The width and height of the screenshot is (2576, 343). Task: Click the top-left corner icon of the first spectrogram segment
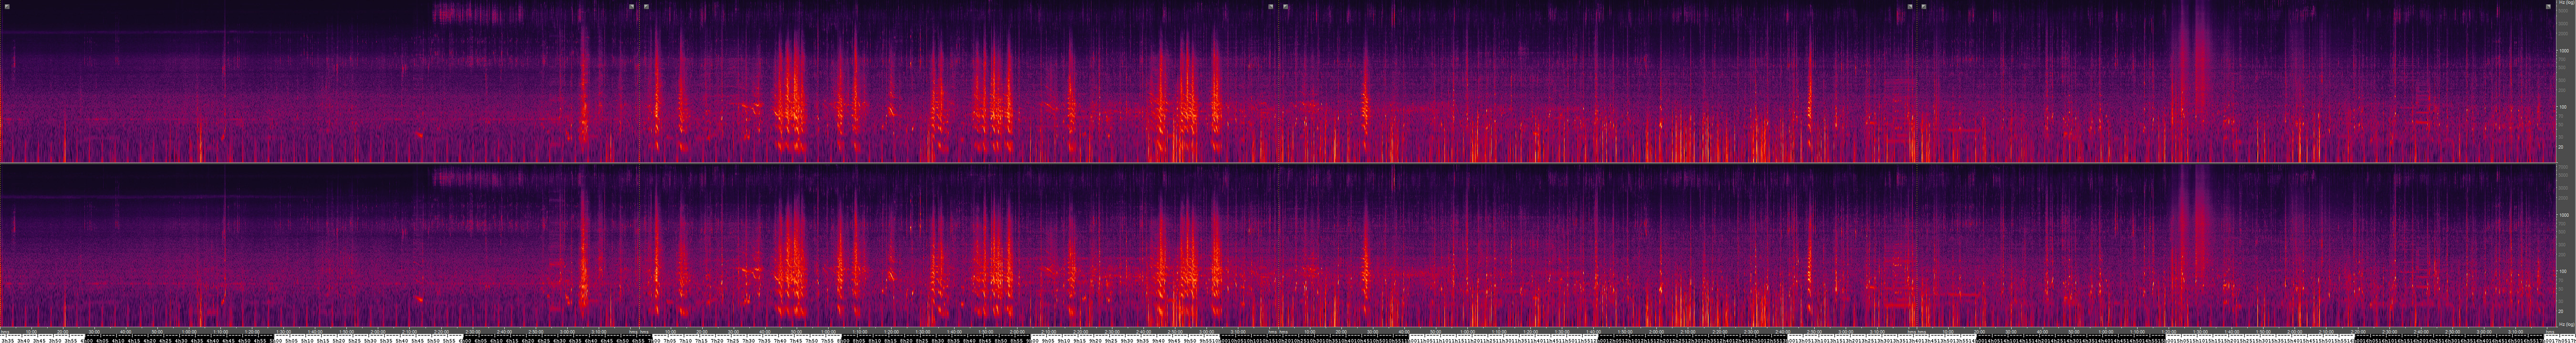[x=7, y=6]
